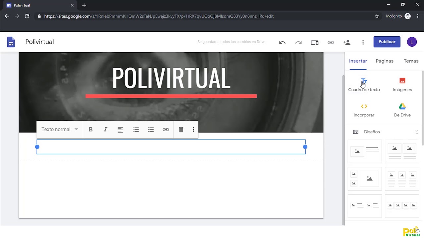Delete the text box with trash icon
Image resolution: width=424 pixels, height=238 pixels.
pos(181,130)
